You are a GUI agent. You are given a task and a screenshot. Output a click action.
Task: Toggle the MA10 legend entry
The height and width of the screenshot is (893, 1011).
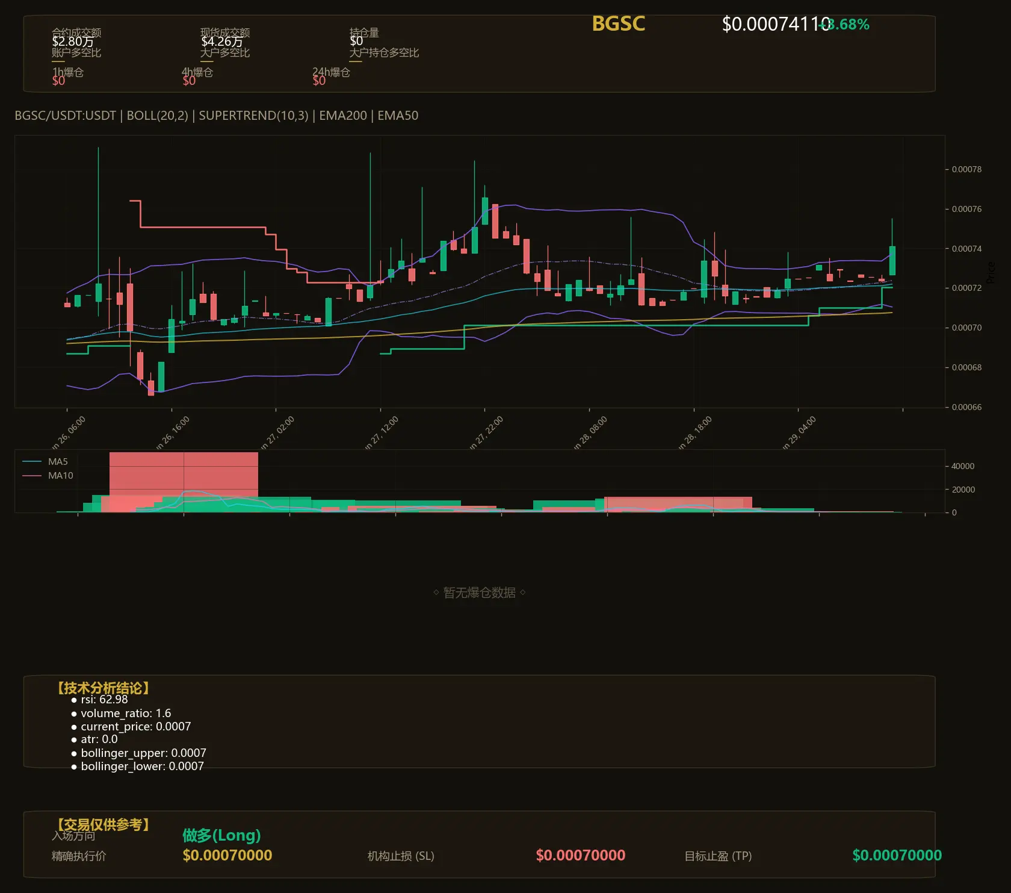point(48,476)
